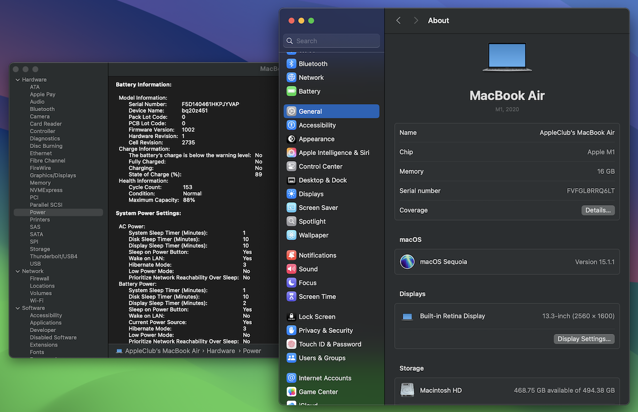Select the General gear icon in sidebar
This screenshot has width=638, height=412.
coord(292,111)
